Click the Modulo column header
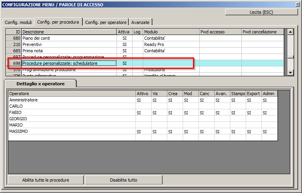This screenshot has width=302, height=193. tap(171, 32)
